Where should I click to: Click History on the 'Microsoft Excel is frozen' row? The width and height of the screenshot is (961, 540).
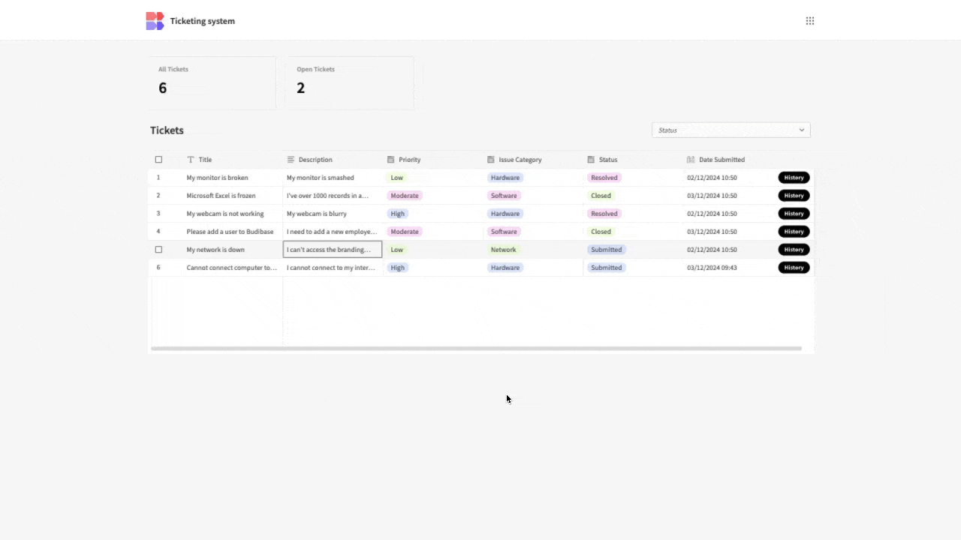794,195
